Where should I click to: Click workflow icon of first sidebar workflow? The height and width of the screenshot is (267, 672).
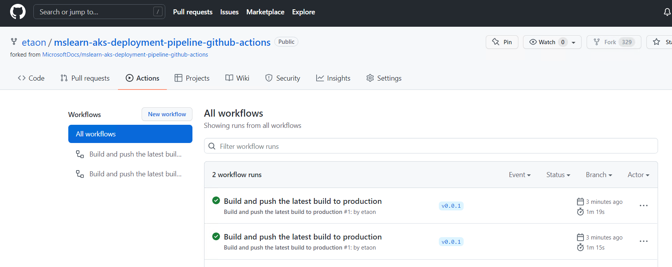pos(80,154)
